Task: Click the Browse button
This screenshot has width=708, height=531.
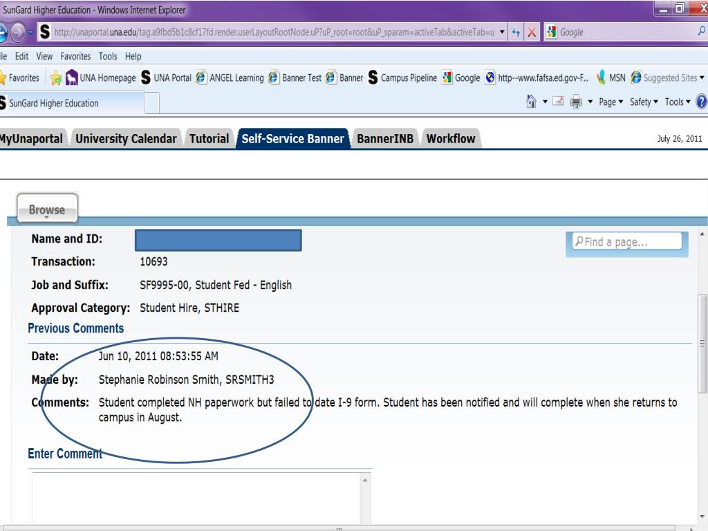Action: pyautogui.click(x=47, y=208)
